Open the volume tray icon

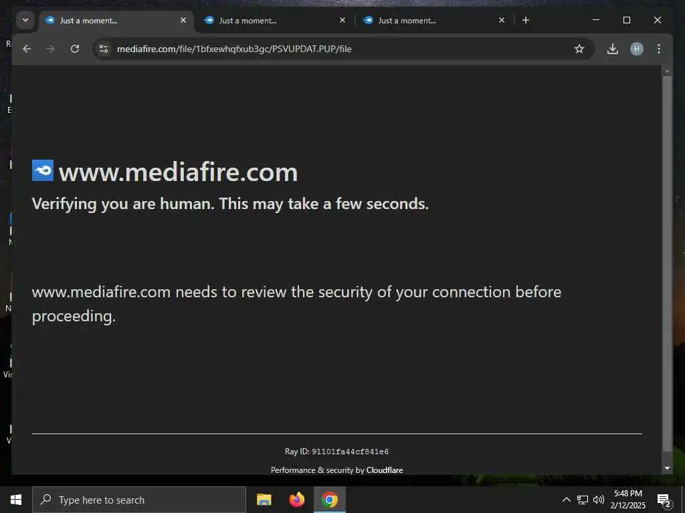(599, 500)
